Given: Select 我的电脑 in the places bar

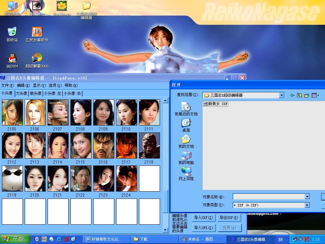Looking at the screenshot, I should coord(186,157).
